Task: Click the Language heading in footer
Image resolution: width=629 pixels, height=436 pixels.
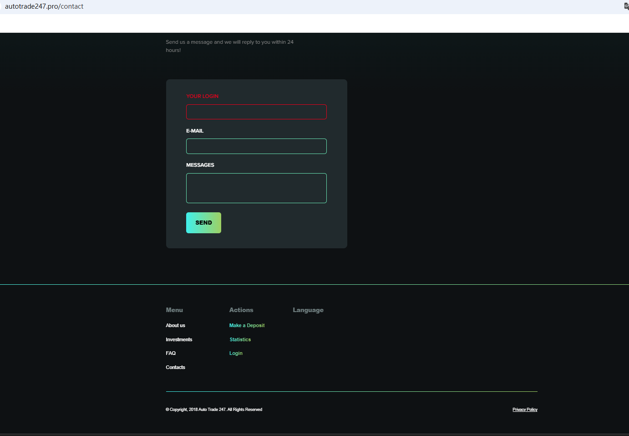Action: tap(308, 310)
